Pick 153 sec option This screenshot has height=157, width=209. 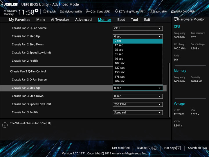point(138,72)
